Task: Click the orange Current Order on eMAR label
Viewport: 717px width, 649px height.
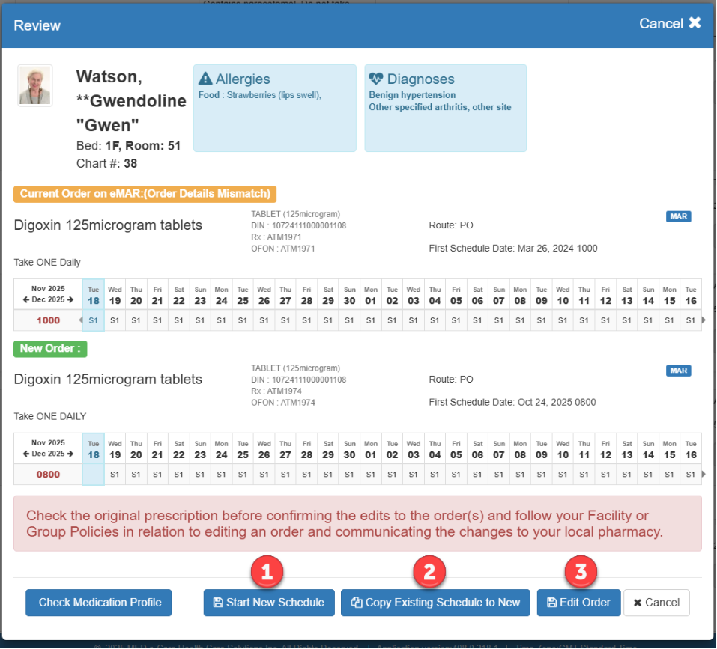Action: point(145,194)
